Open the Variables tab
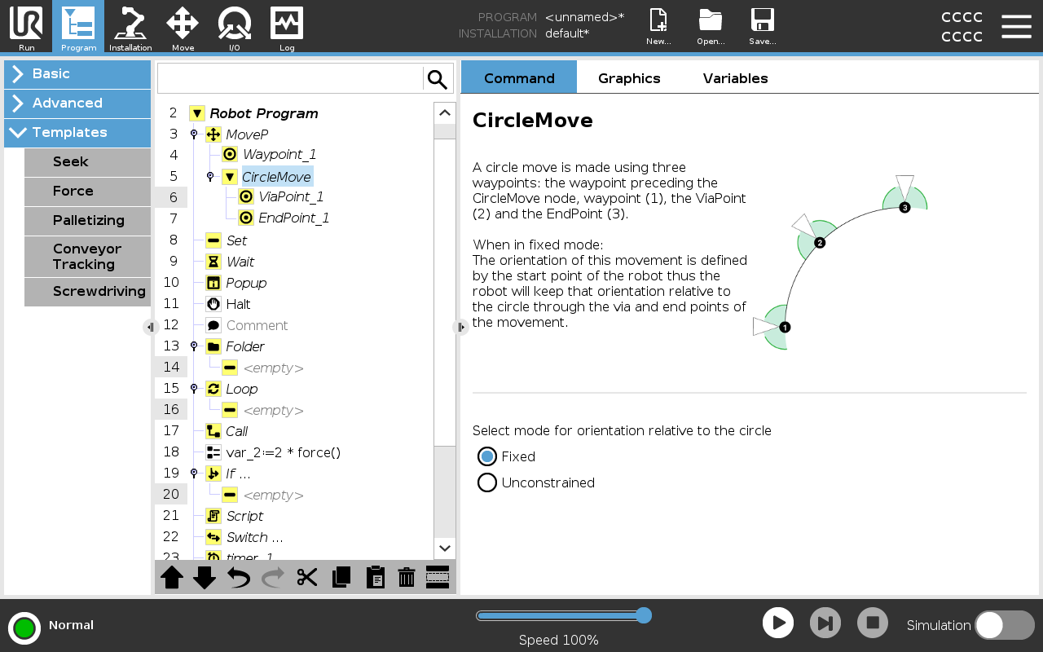This screenshot has width=1043, height=652. 735,77
